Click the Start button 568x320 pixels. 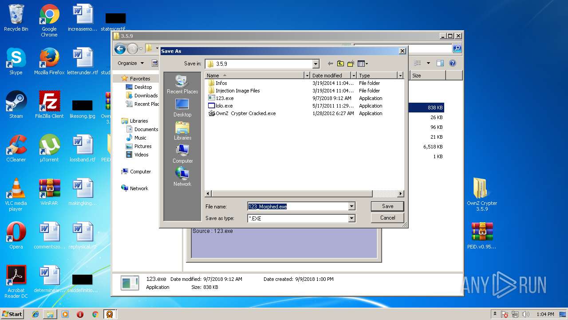12,314
